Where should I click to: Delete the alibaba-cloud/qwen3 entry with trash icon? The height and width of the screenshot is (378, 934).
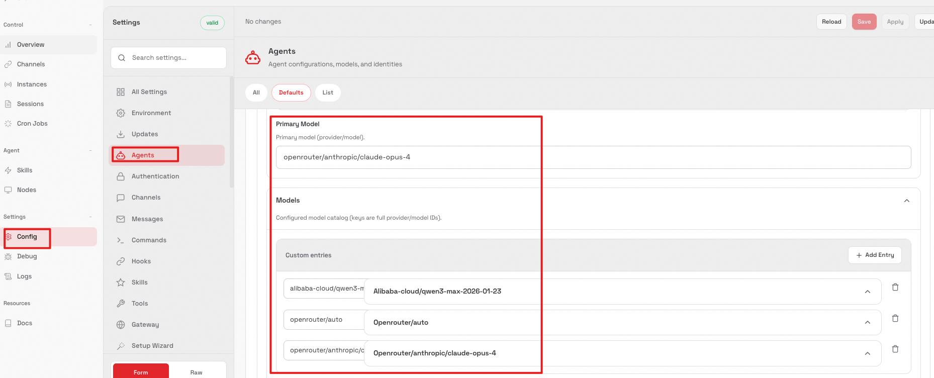coord(895,287)
